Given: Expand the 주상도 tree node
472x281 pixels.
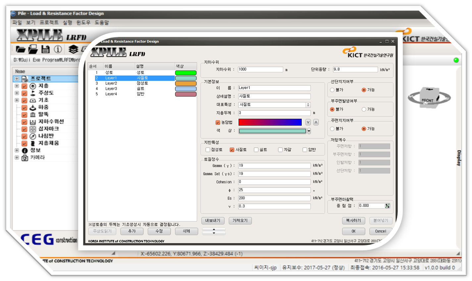Looking at the screenshot, I should pos(17,93).
